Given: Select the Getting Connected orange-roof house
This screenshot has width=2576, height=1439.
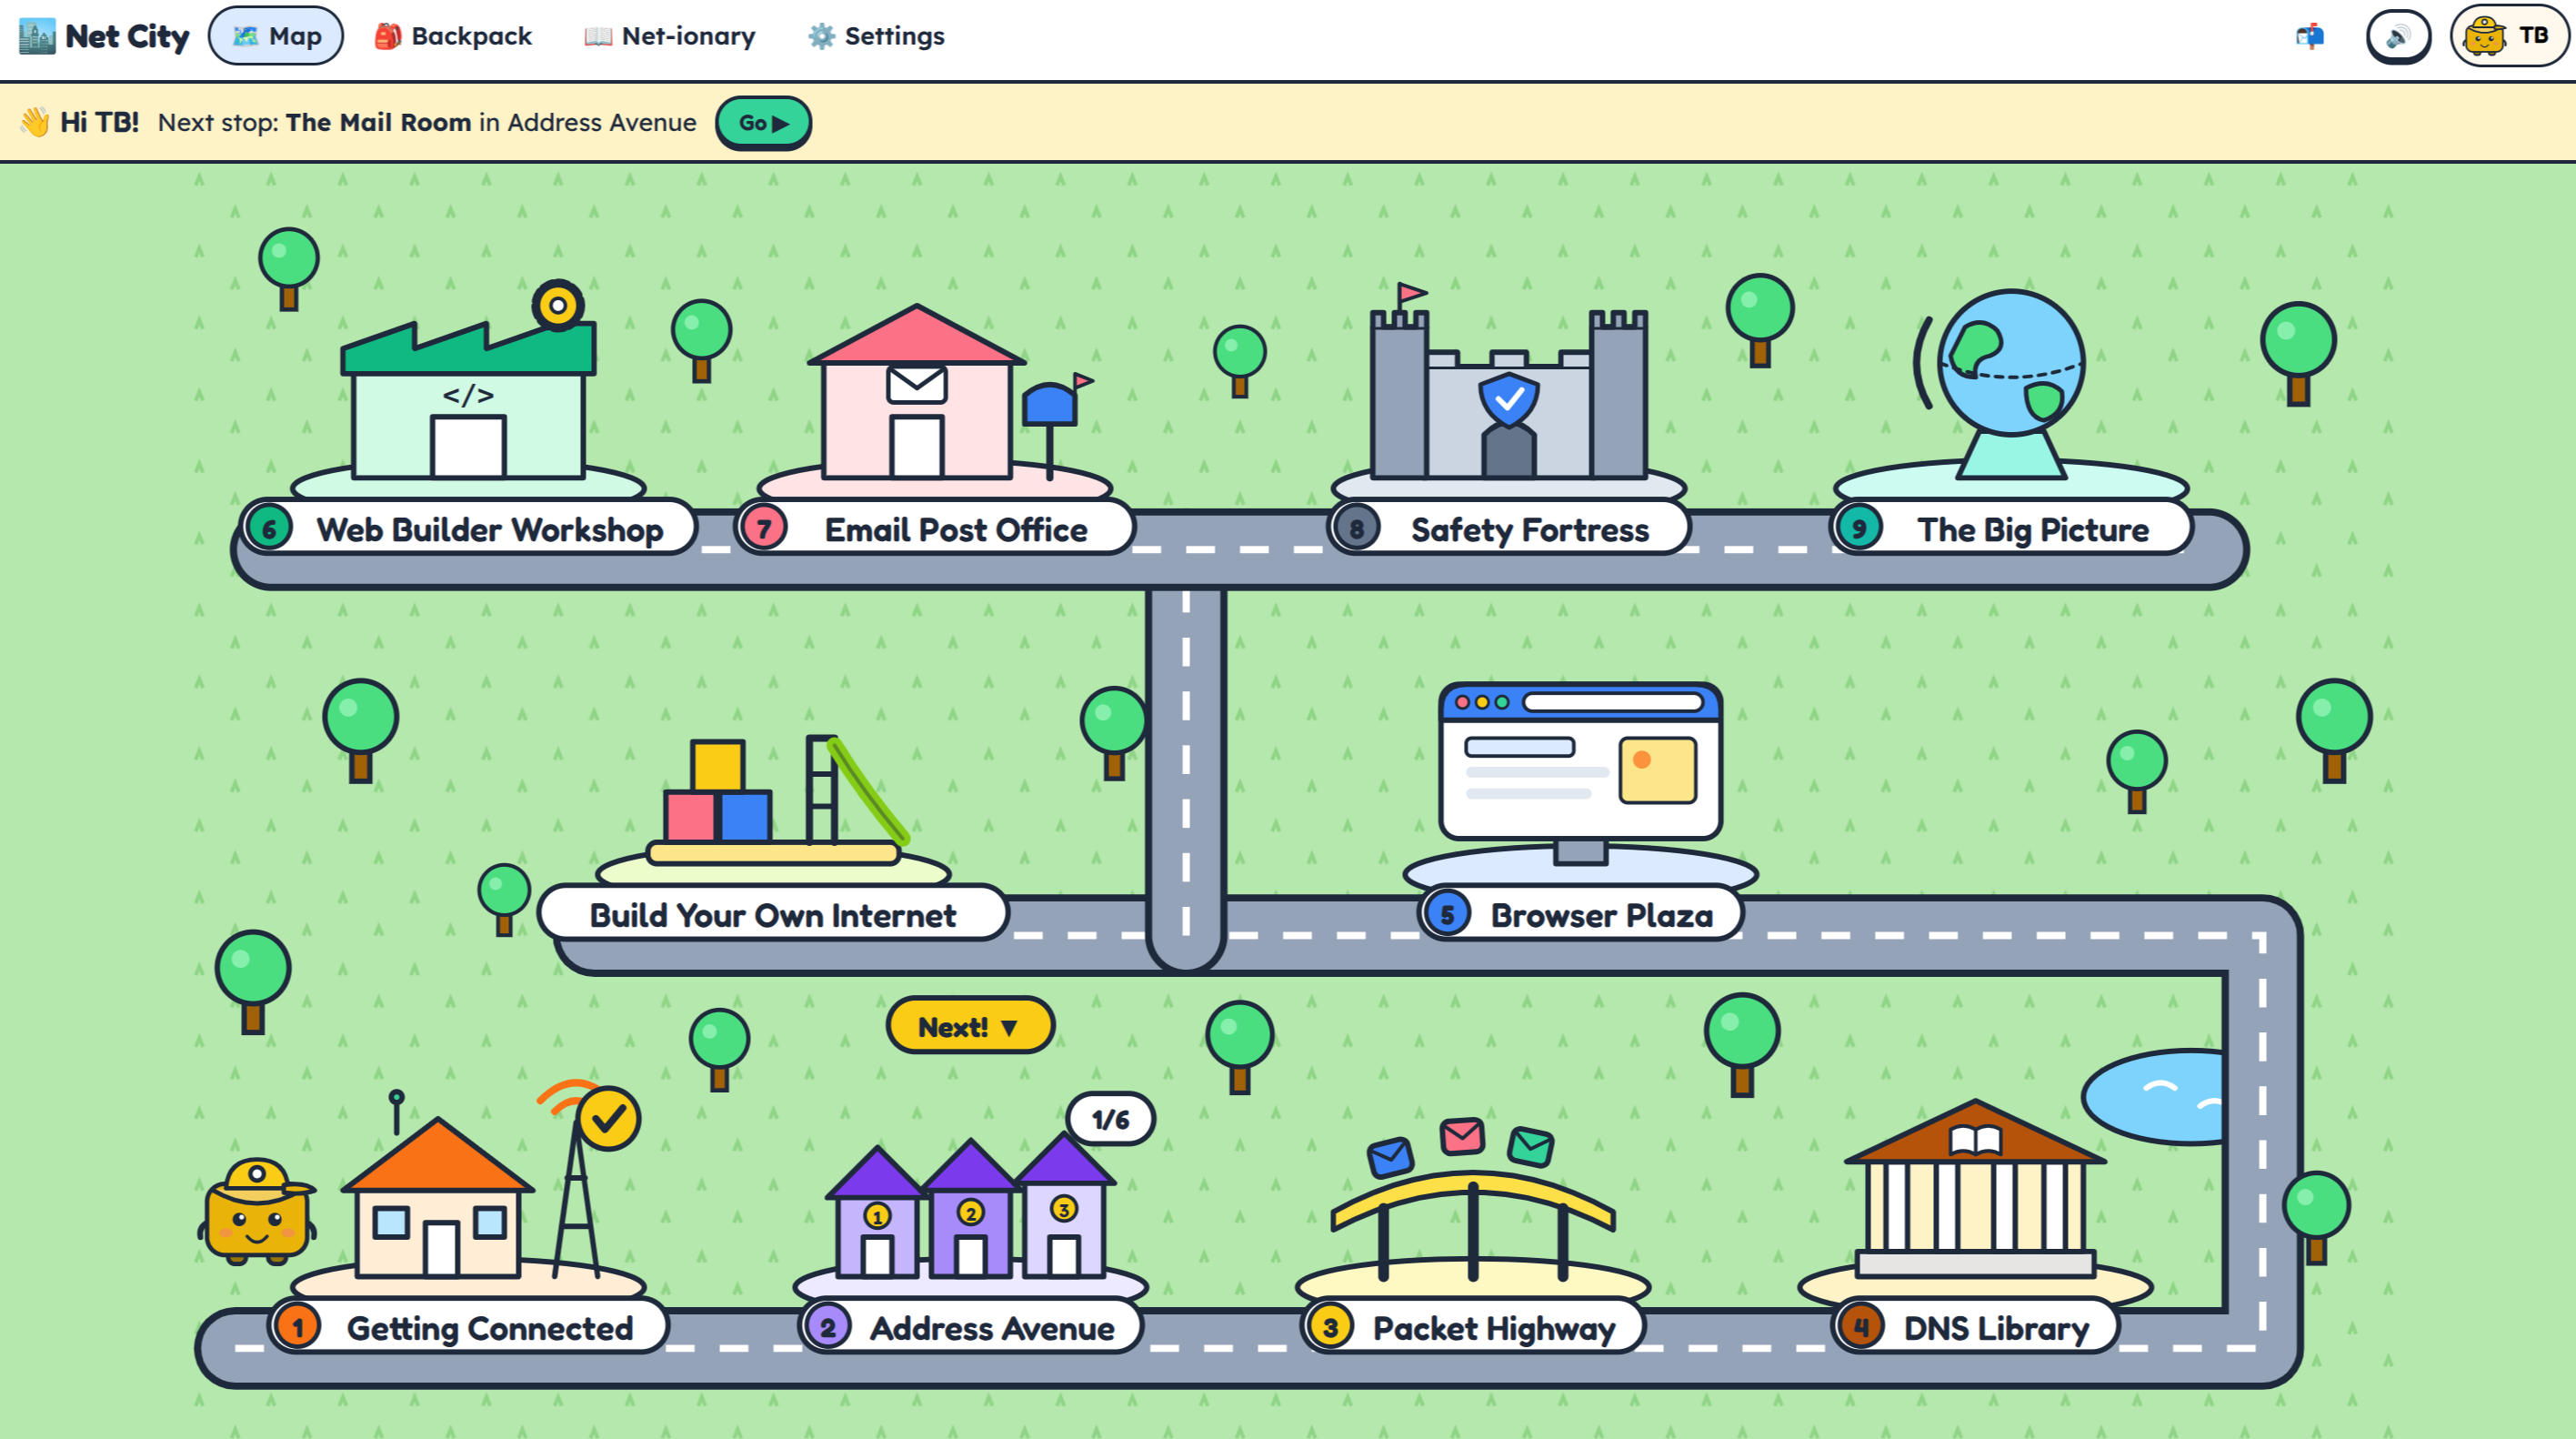Looking at the screenshot, I should click(438, 1199).
